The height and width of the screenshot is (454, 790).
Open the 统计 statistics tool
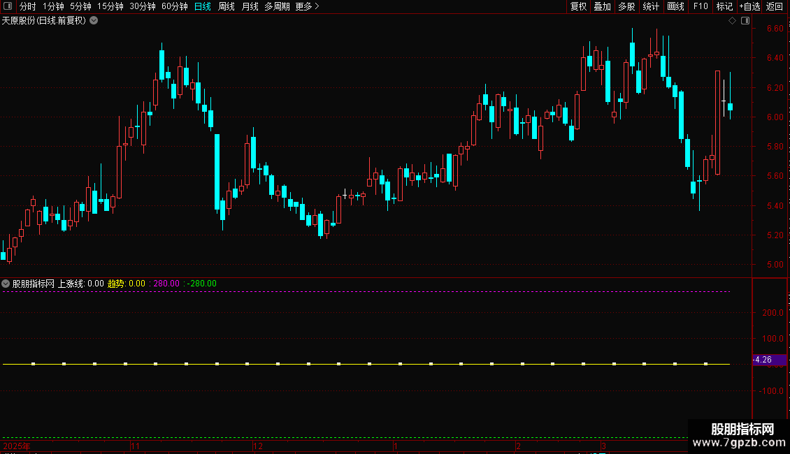tap(651, 6)
